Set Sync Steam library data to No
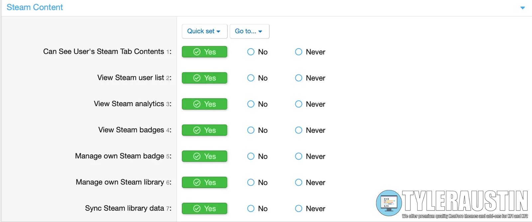Screen dimensions: 532x222 pos(251,209)
